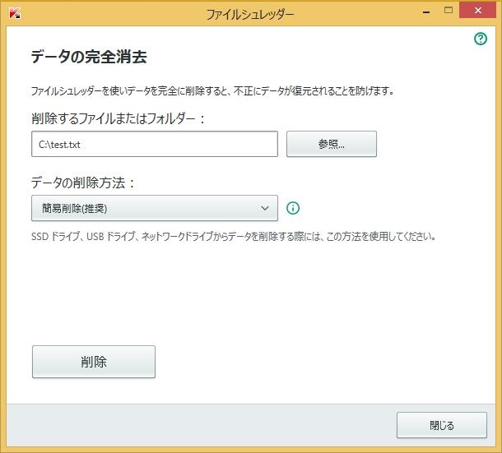The image size is (502, 453).
Task: Click the ファイルシュレッダー description sentence
Action: click(x=212, y=91)
